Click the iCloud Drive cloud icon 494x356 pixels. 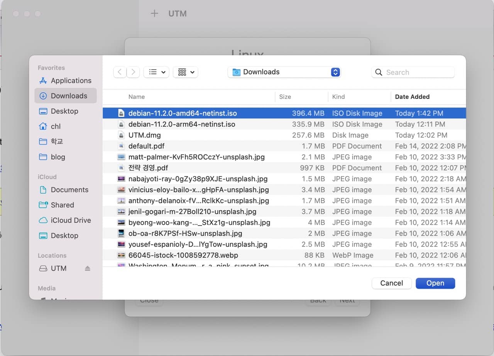[43, 220]
